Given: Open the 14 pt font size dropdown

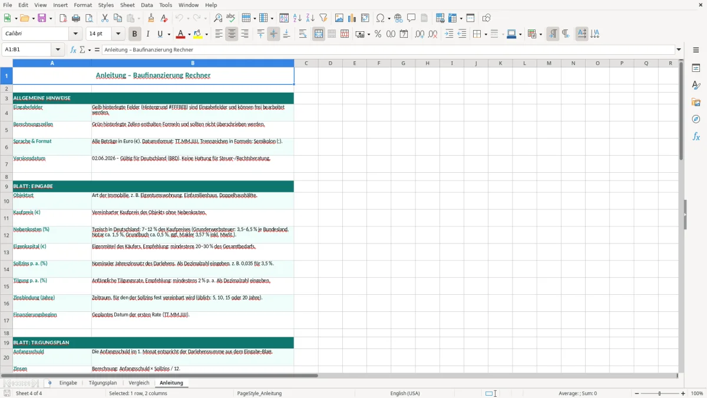Looking at the screenshot, I should coord(118,34).
